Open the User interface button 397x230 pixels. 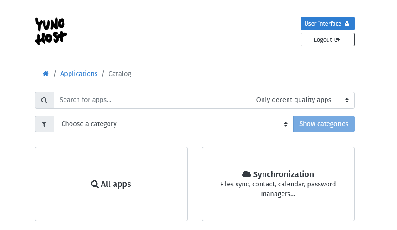tap(327, 23)
